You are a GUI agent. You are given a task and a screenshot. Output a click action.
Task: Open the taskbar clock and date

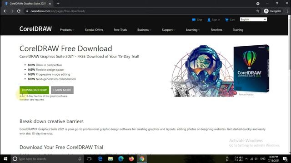274,159
